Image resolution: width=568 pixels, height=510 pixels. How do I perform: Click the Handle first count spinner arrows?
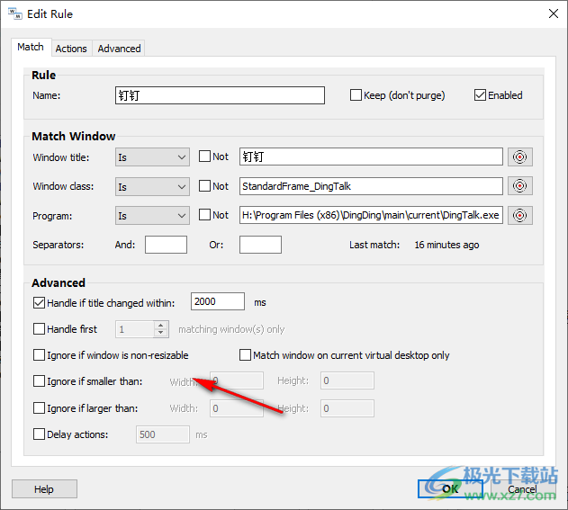click(161, 329)
